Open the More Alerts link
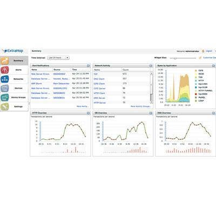Screen dimensions: 216x216 [x=83, y=106]
